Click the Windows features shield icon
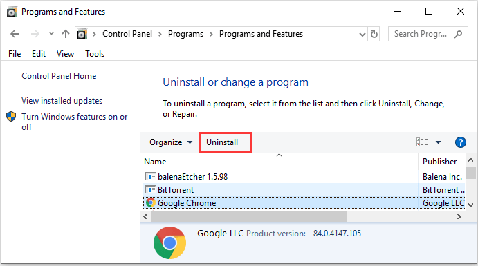478x266 pixels. [x=11, y=117]
